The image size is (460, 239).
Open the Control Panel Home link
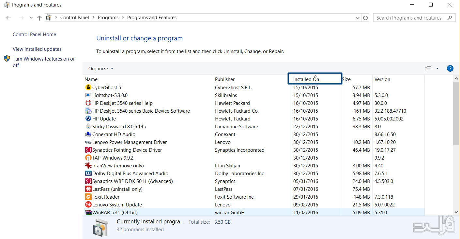34,35
